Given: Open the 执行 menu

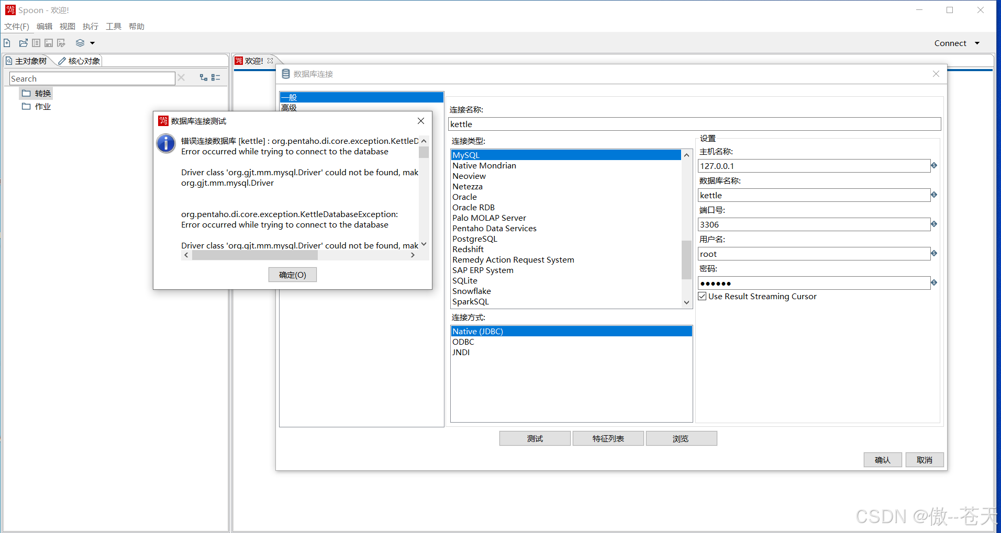Looking at the screenshot, I should tap(91, 26).
